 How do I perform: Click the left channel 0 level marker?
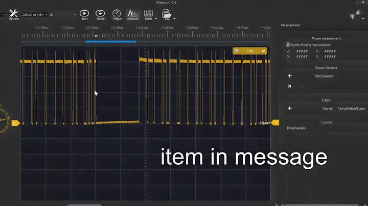[x=15, y=123]
